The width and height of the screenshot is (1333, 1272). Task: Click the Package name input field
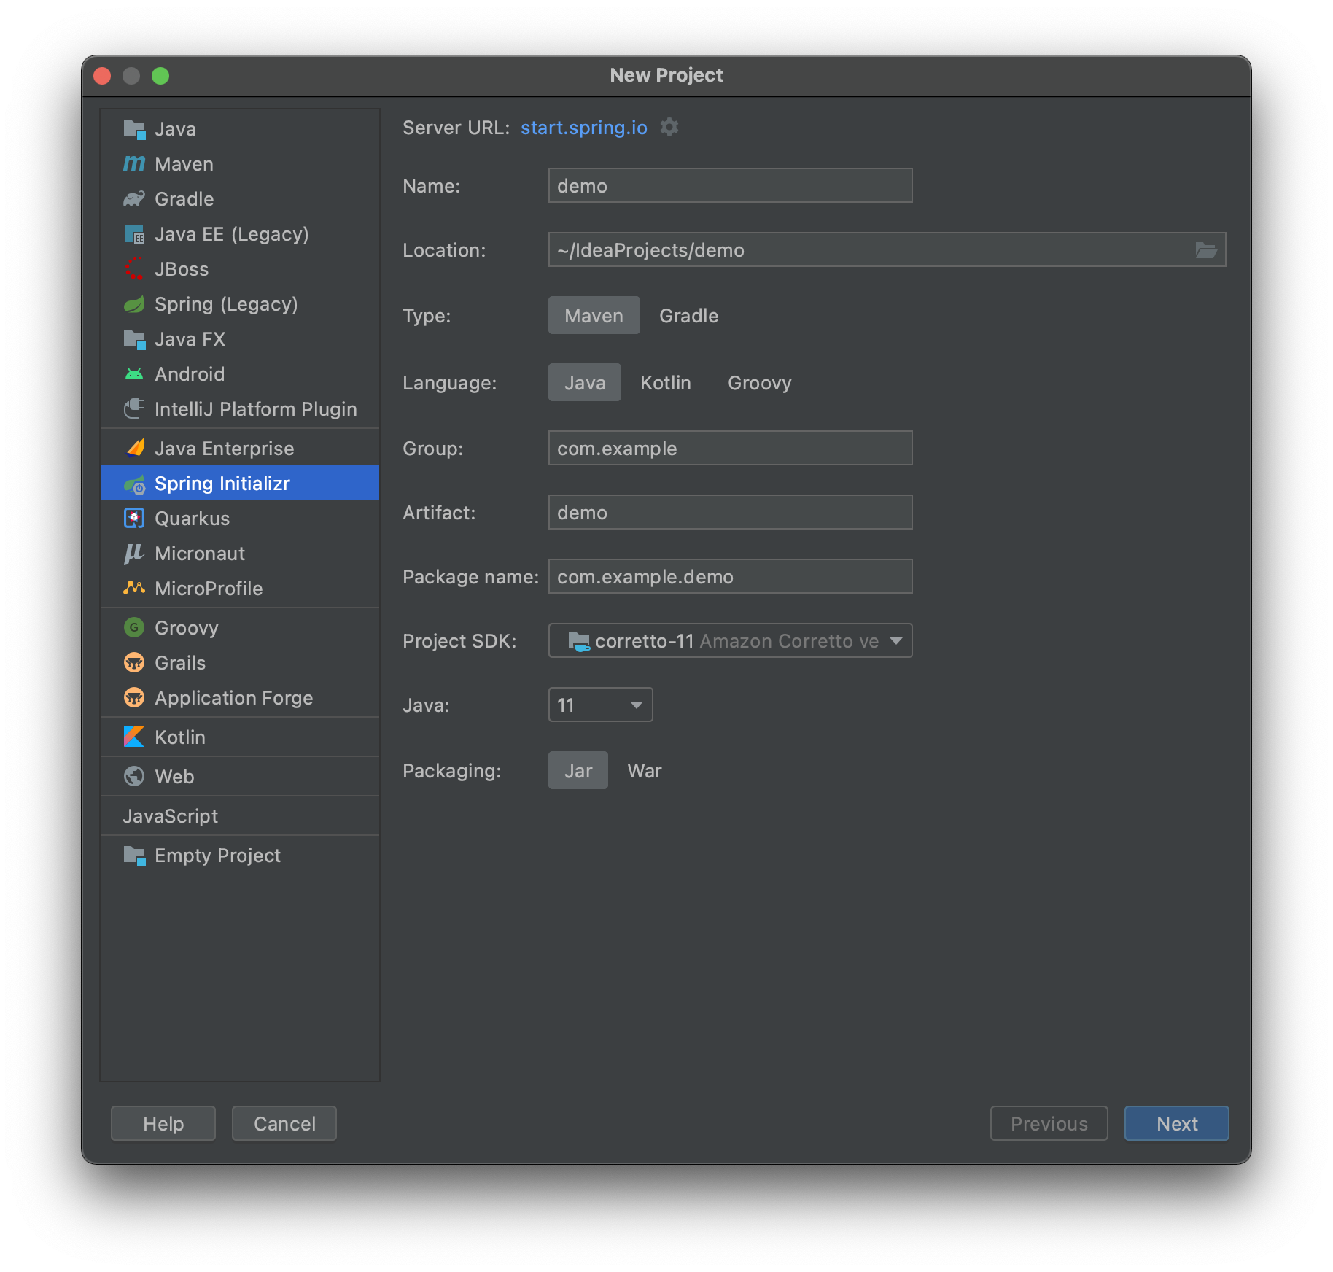pos(730,577)
